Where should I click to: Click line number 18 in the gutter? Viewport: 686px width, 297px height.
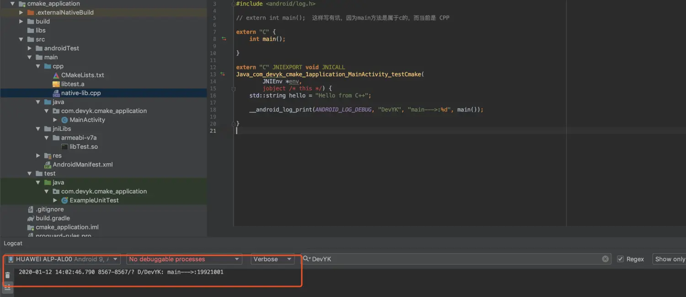(213, 110)
